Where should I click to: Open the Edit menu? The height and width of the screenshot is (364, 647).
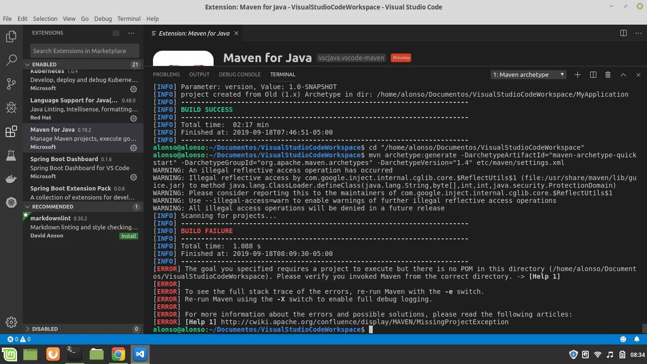[x=22, y=18]
